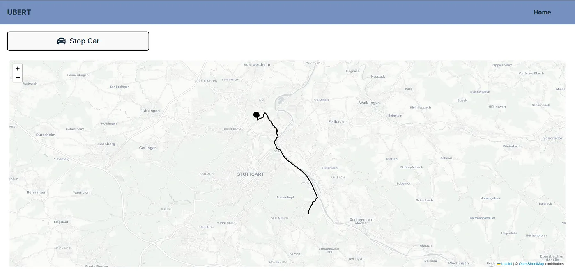The width and height of the screenshot is (575, 272).
Task: Click the Schorndorf label on map
Action: pyautogui.click(x=553, y=139)
